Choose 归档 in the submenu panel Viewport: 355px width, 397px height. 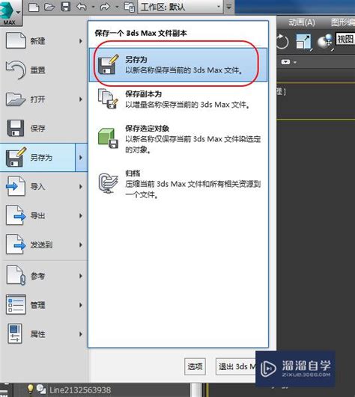pyautogui.click(x=178, y=184)
